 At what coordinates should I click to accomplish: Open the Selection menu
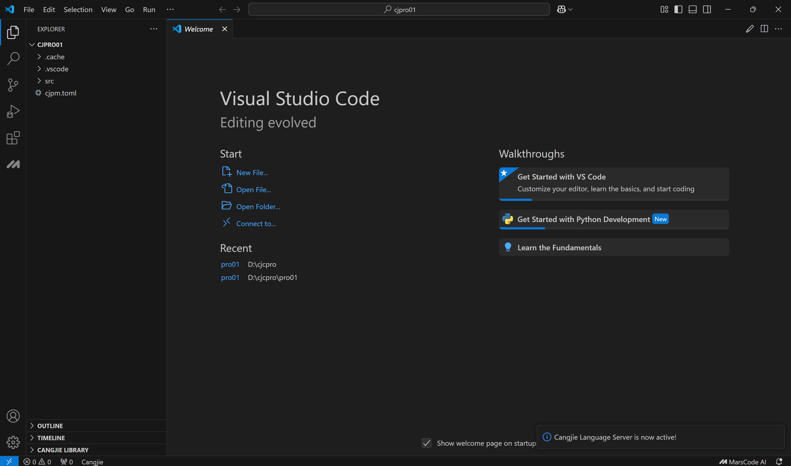click(x=78, y=9)
